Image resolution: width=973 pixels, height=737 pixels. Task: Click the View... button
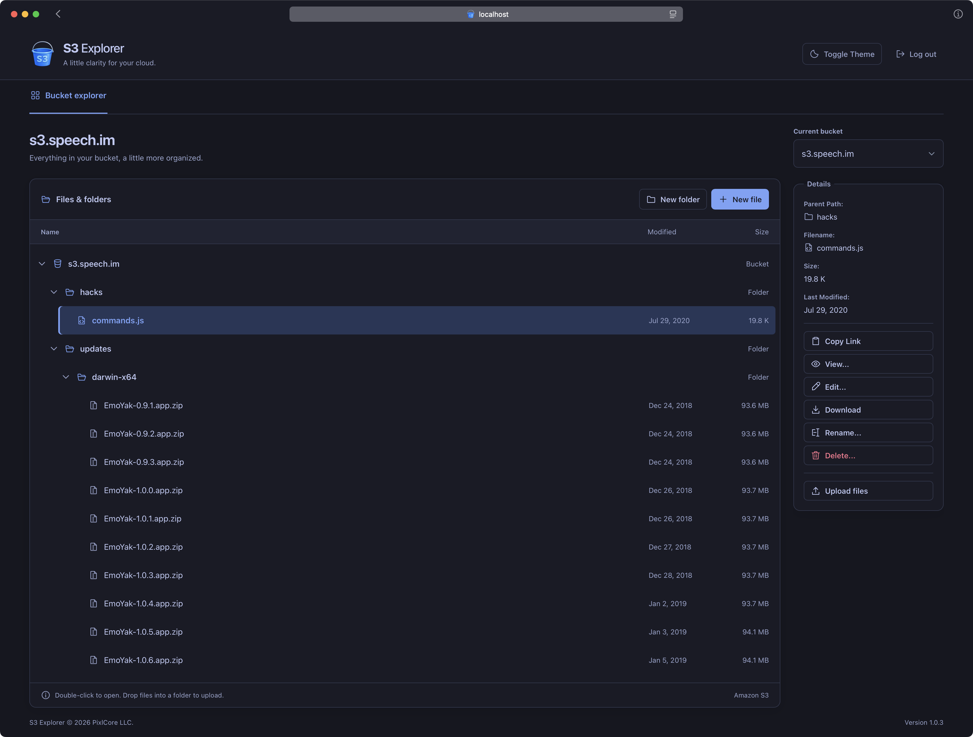tap(868, 364)
